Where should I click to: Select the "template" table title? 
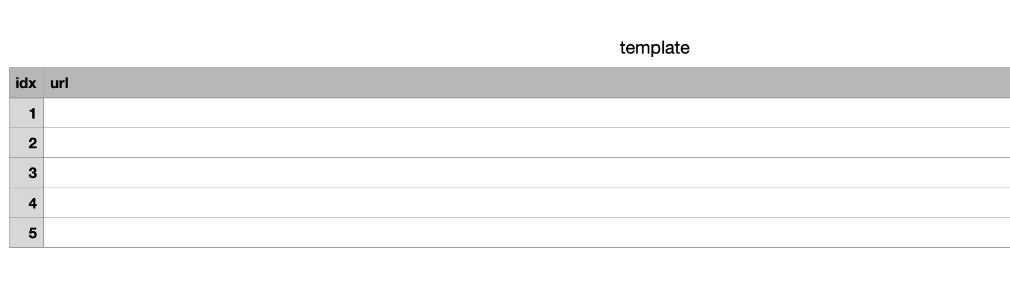654,48
